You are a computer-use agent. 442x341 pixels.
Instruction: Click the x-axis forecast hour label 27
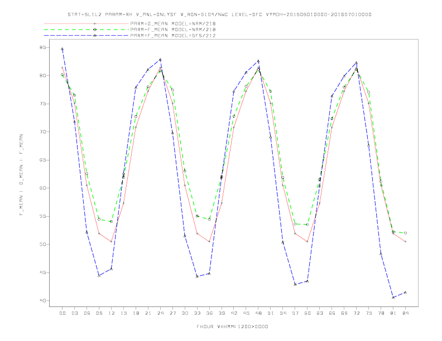172,313
